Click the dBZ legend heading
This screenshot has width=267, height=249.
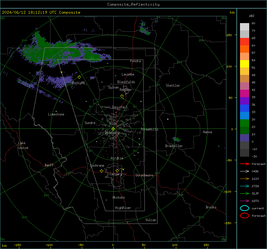pyautogui.click(x=252, y=16)
